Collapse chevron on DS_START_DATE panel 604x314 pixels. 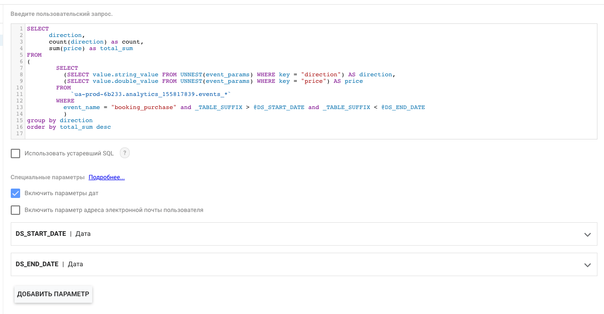[587, 234]
